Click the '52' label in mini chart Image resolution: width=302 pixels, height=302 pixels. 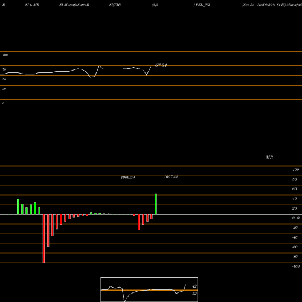point(194,294)
